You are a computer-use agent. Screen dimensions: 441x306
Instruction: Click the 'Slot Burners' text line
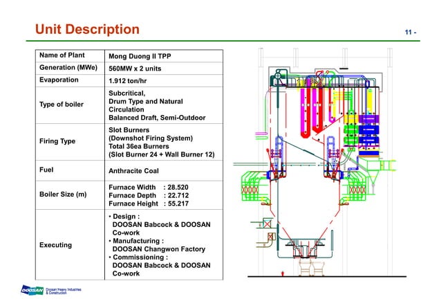coord(129,130)
